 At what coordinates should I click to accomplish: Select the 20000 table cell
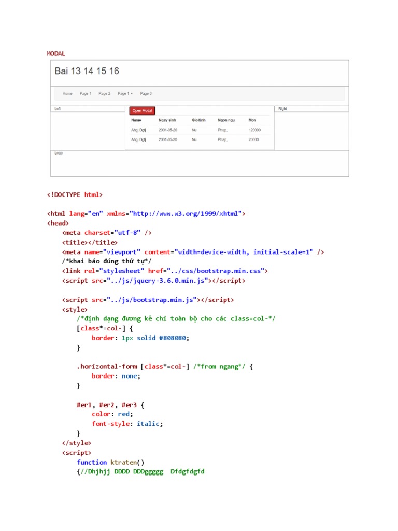click(x=253, y=139)
